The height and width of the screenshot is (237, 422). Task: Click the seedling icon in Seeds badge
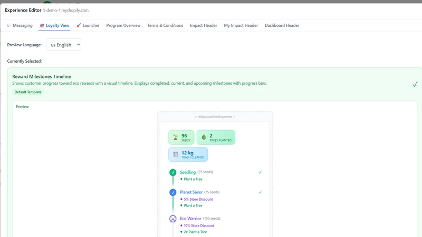[176, 137]
